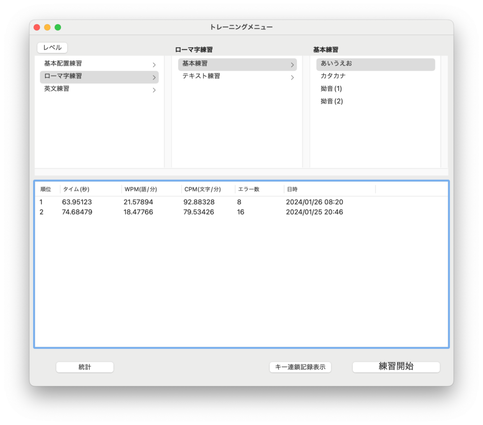Expand the テキスト練習 chevron arrow
This screenshot has height=425, width=483.
pyautogui.click(x=292, y=77)
